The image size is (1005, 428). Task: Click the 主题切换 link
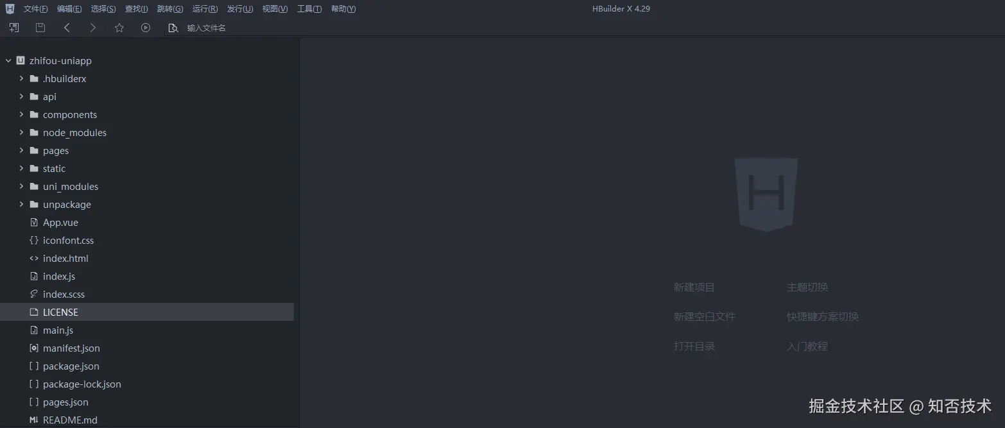807,287
